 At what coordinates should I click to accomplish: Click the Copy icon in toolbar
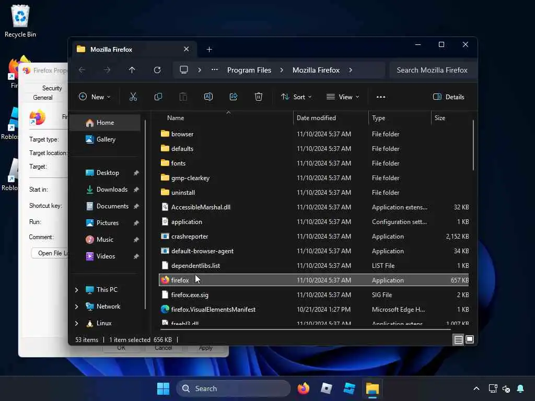tap(158, 97)
